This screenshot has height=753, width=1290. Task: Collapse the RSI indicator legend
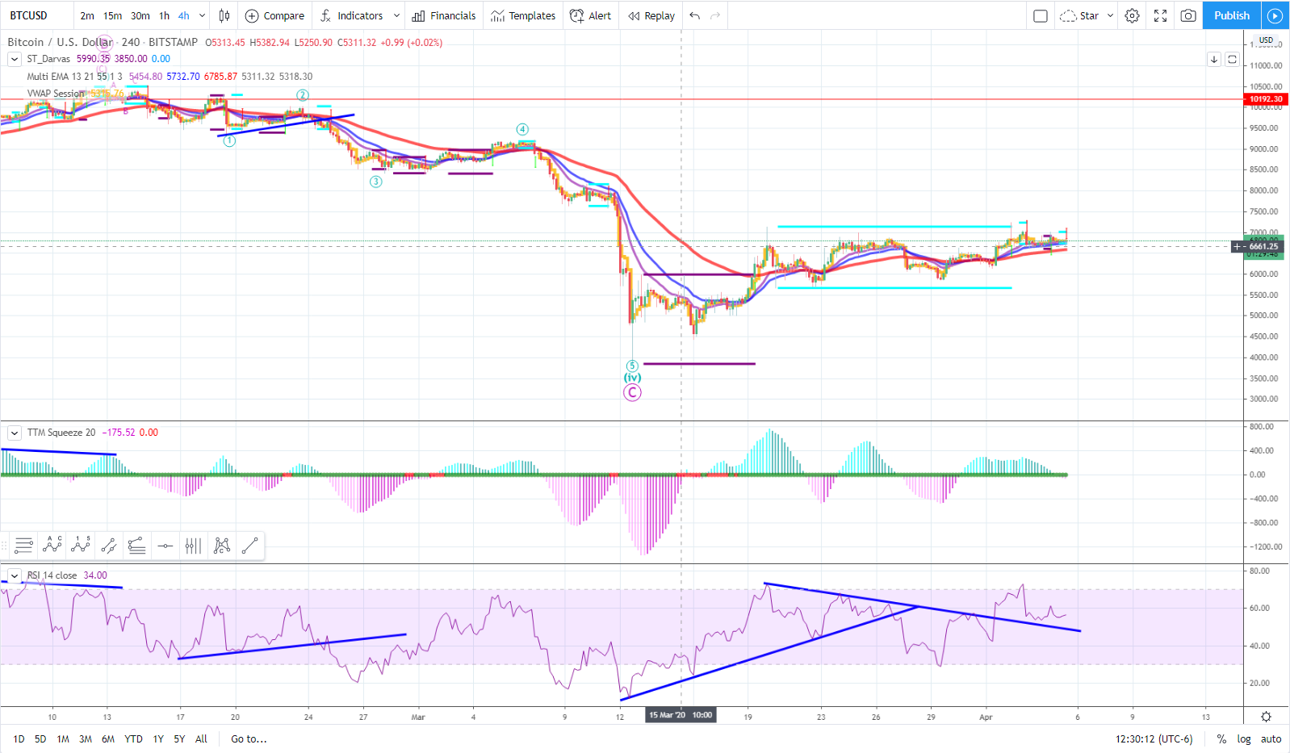(x=15, y=575)
